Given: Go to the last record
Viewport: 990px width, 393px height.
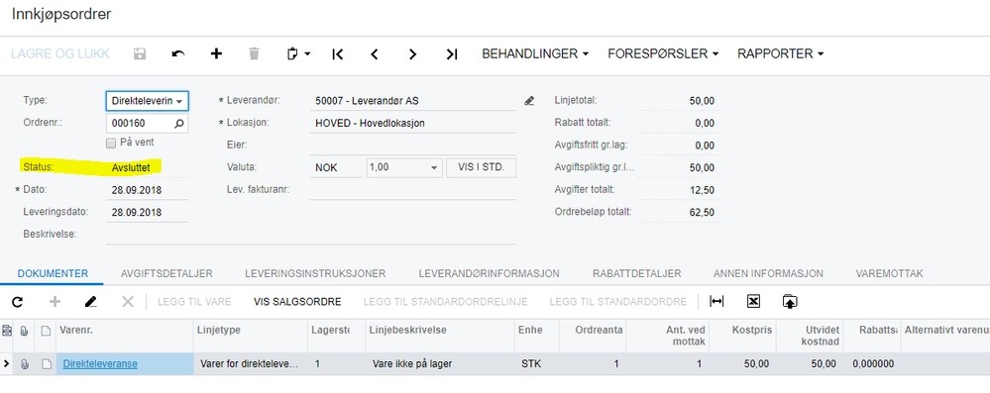Looking at the screenshot, I should (x=452, y=54).
